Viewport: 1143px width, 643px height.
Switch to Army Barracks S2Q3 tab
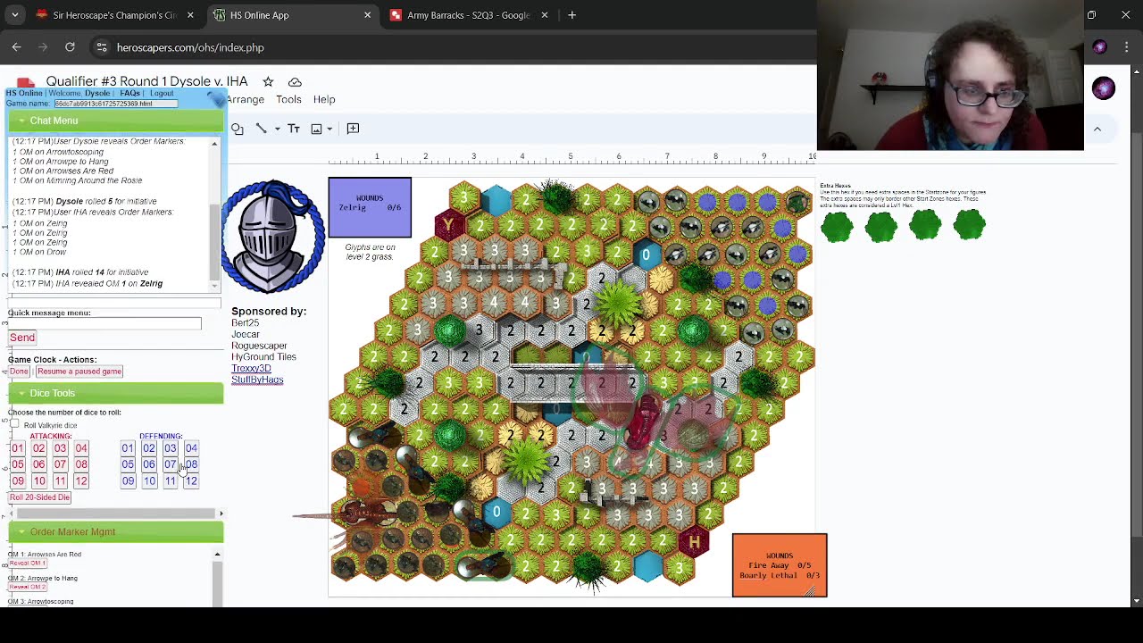469,15
